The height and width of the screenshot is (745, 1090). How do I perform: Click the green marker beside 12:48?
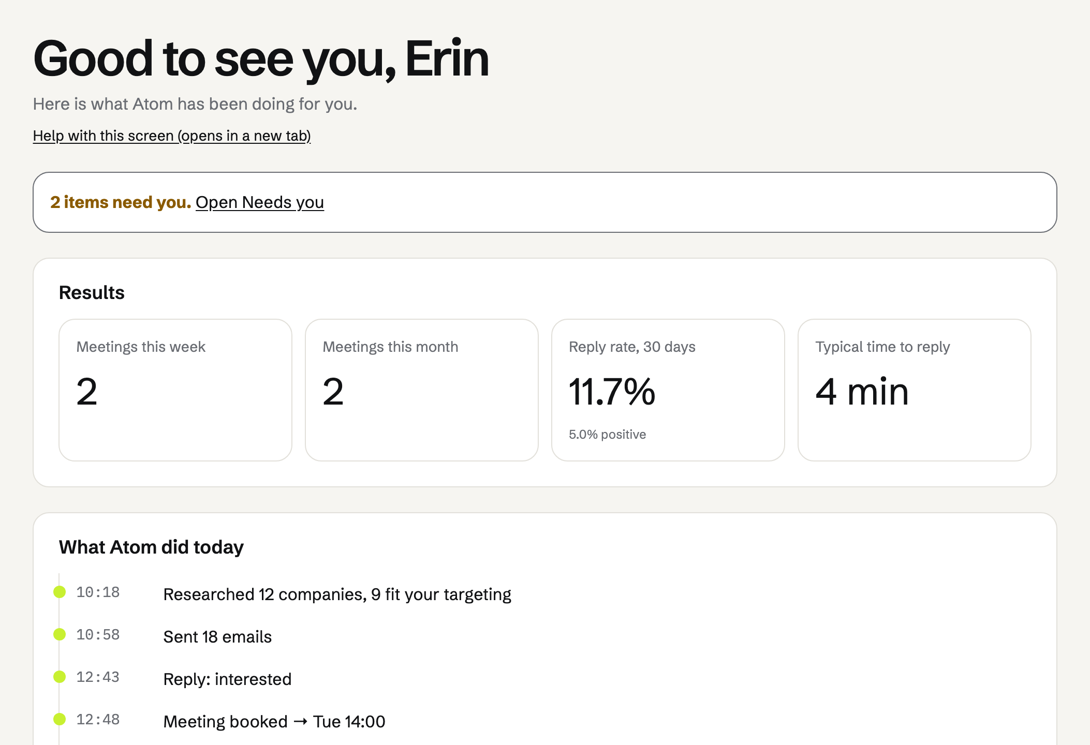pyautogui.click(x=60, y=719)
